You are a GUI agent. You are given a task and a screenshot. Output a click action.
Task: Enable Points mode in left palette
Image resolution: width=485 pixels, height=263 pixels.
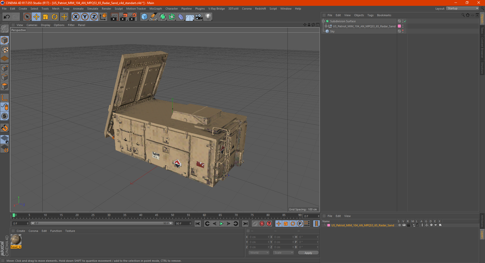(5, 68)
